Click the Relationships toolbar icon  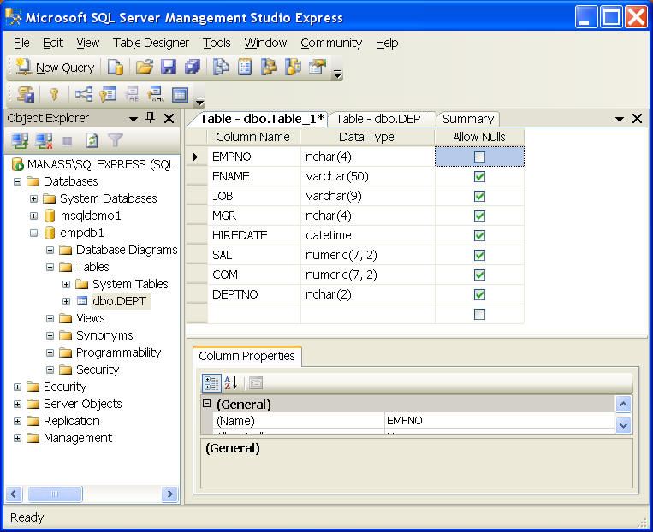[83, 94]
